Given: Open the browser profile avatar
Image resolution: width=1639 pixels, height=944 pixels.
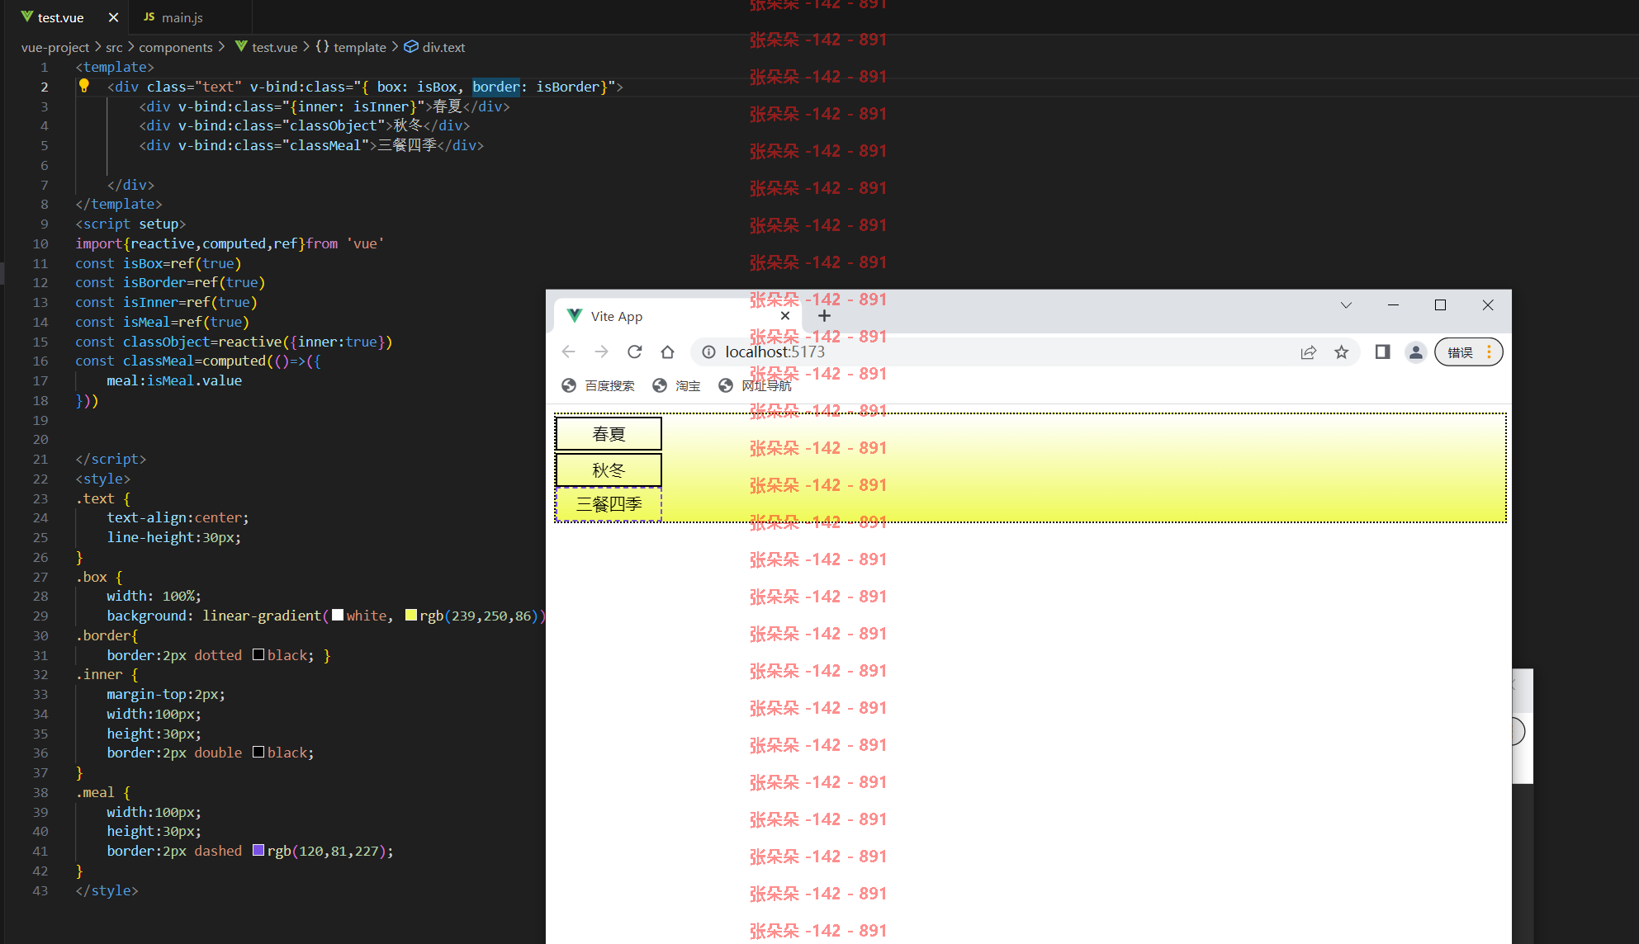Looking at the screenshot, I should pyautogui.click(x=1415, y=352).
